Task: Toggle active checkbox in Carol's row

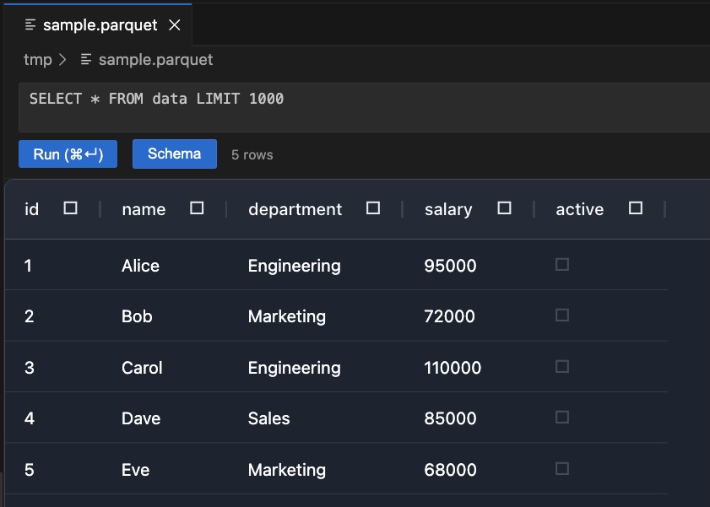Action: (562, 367)
